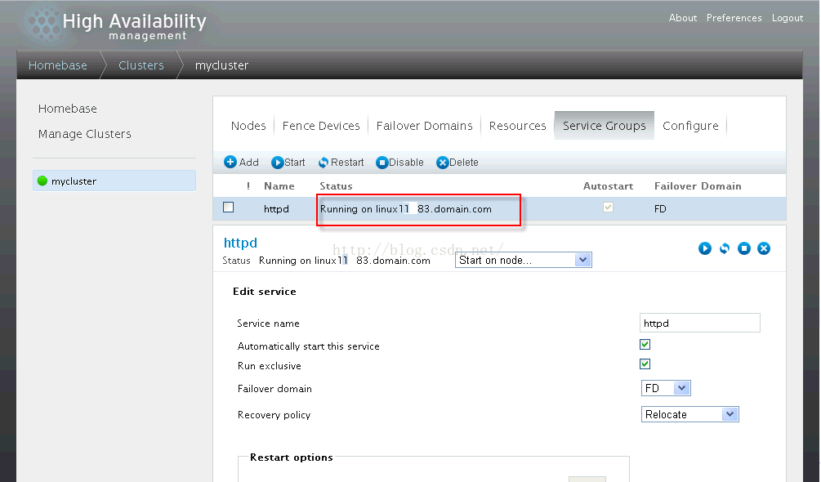Switch to the Fence Devices tab
Image resolution: width=821 pixels, height=482 pixels.
pyautogui.click(x=321, y=126)
